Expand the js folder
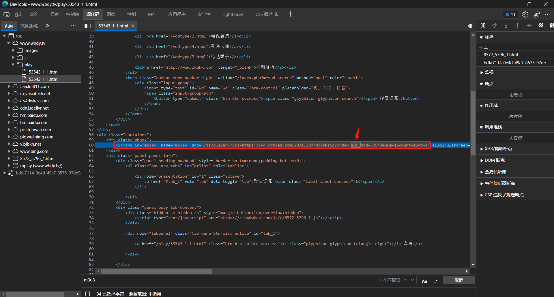This screenshot has width=554, height=297. [13, 57]
